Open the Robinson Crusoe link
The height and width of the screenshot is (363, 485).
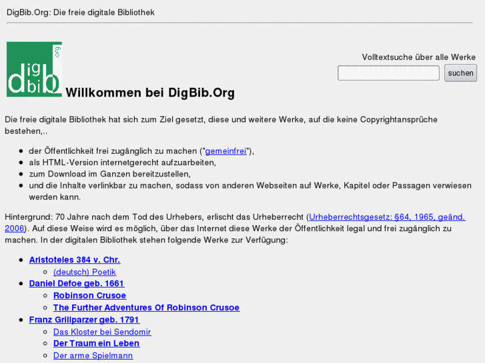coord(89,296)
